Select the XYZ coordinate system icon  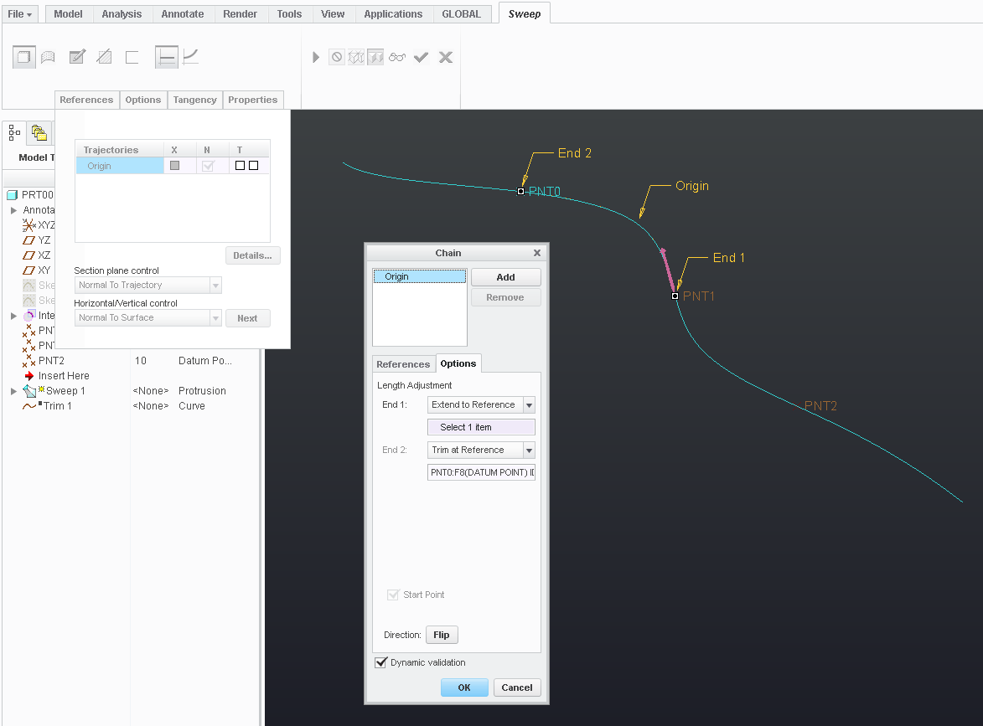click(28, 225)
